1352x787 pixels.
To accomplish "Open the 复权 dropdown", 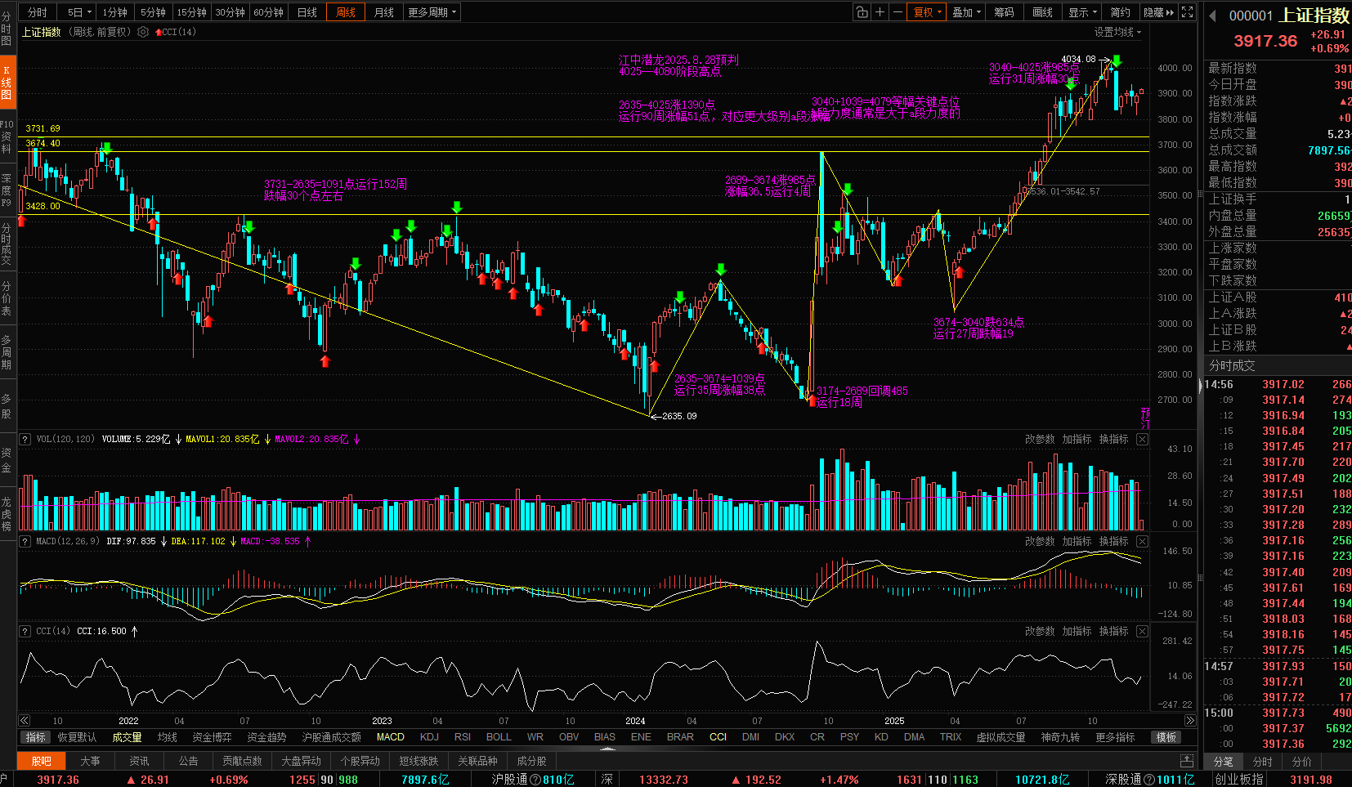I will [x=927, y=12].
